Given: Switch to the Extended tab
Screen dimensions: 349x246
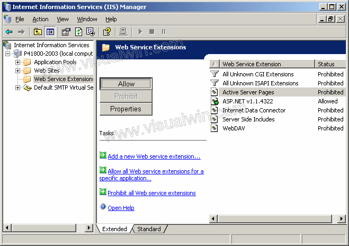Looking at the screenshot, I should coord(114,229).
